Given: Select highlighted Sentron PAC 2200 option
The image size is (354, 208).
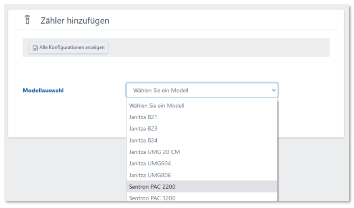Looking at the screenshot, I should click(202, 186).
